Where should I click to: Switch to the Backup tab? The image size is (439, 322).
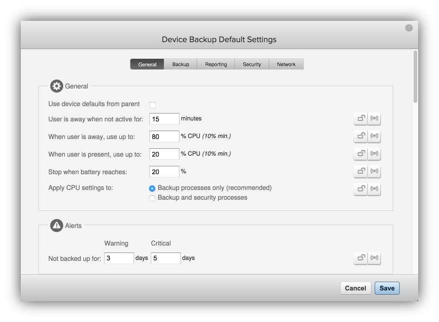tap(180, 64)
